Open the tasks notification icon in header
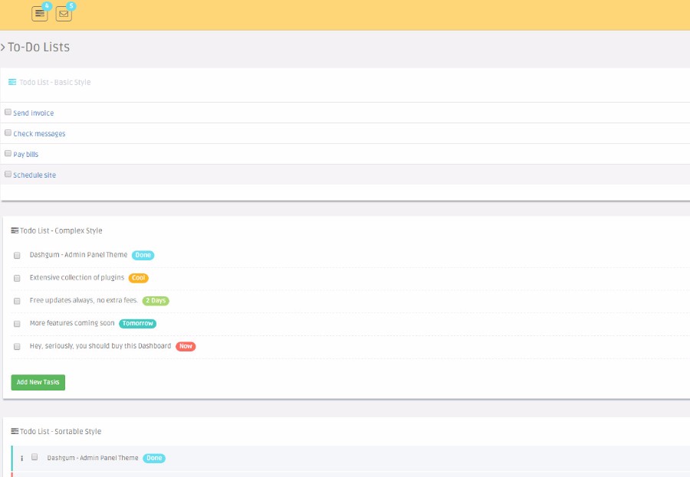The image size is (690, 477). 40,14
